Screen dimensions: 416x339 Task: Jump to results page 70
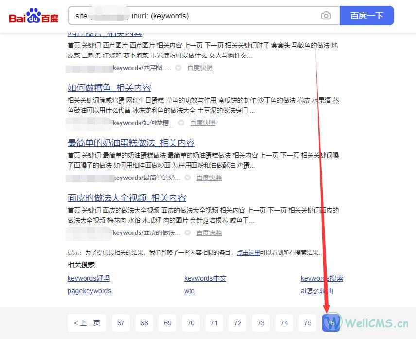click(191, 323)
